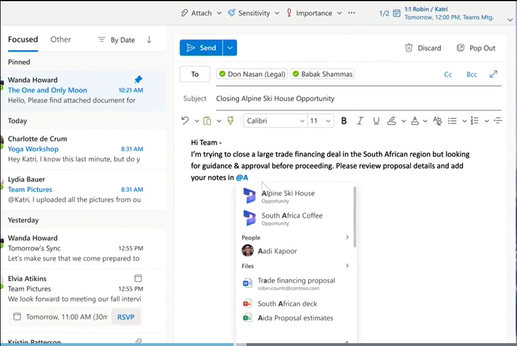Click into the Subject field
517x346 pixels.
359,98
